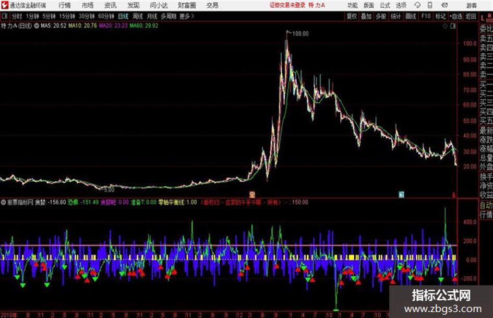Select the 月线 monthly period
This screenshot has height=318, width=493.
coord(152,16)
